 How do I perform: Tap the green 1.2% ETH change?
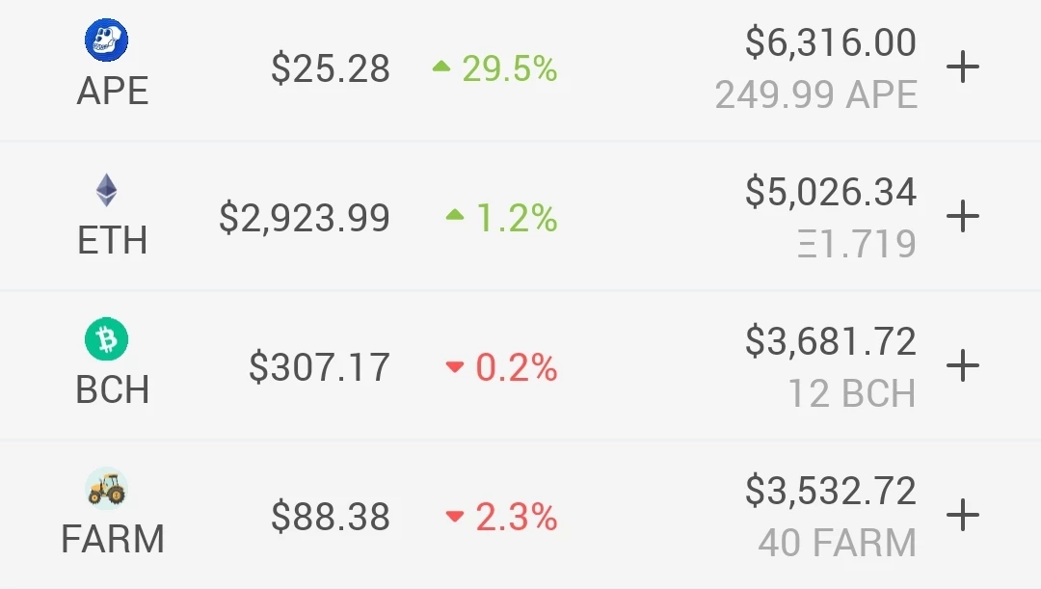501,218
